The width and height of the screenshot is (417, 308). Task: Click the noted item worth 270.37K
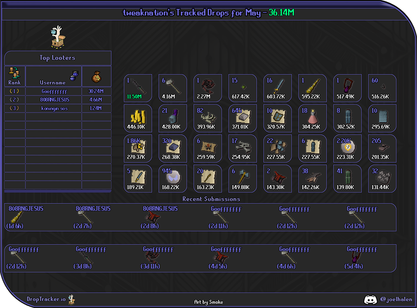pyautogui.click(x=138, y=148)
